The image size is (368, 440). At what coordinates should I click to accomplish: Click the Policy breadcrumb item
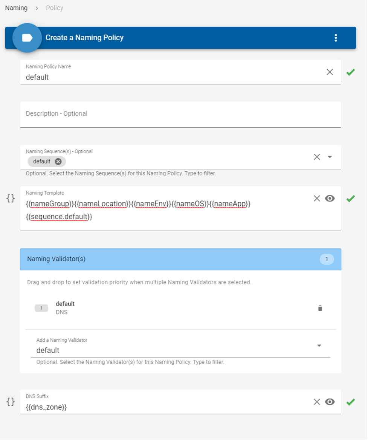(x=55, y=8)
